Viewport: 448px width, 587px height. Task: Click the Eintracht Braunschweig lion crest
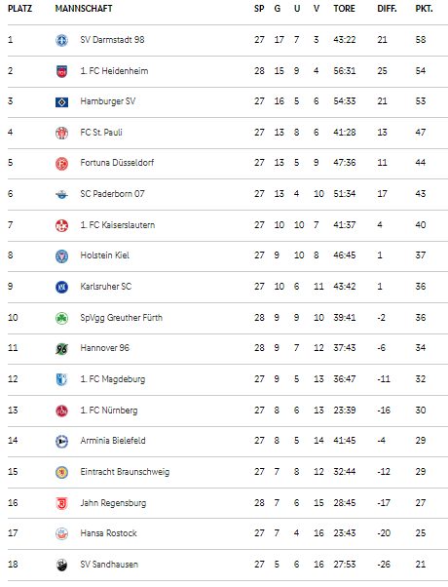[x=61, y=473]
